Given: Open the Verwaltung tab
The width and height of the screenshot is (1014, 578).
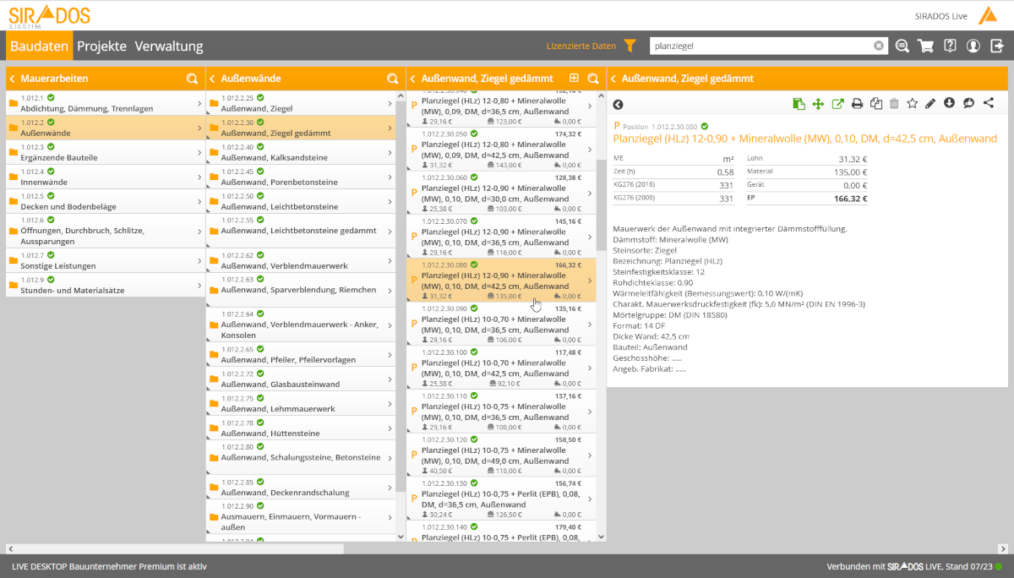Looking at the screenshot, I should pyautogui.click(x=169, y=46).
